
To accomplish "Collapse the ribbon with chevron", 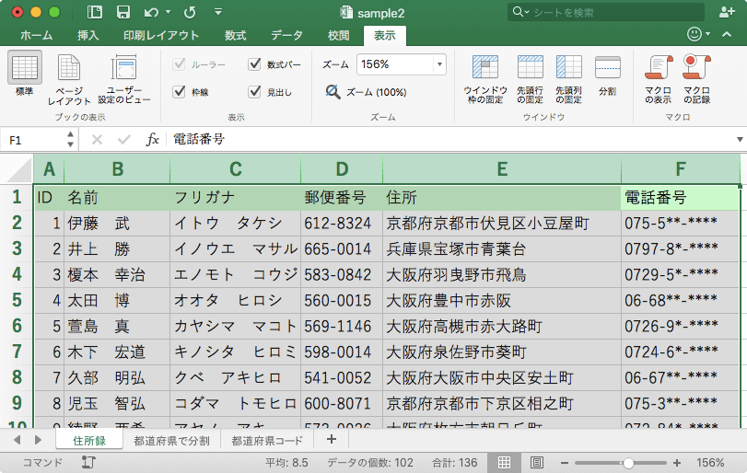I will click(x=727, y=34).
